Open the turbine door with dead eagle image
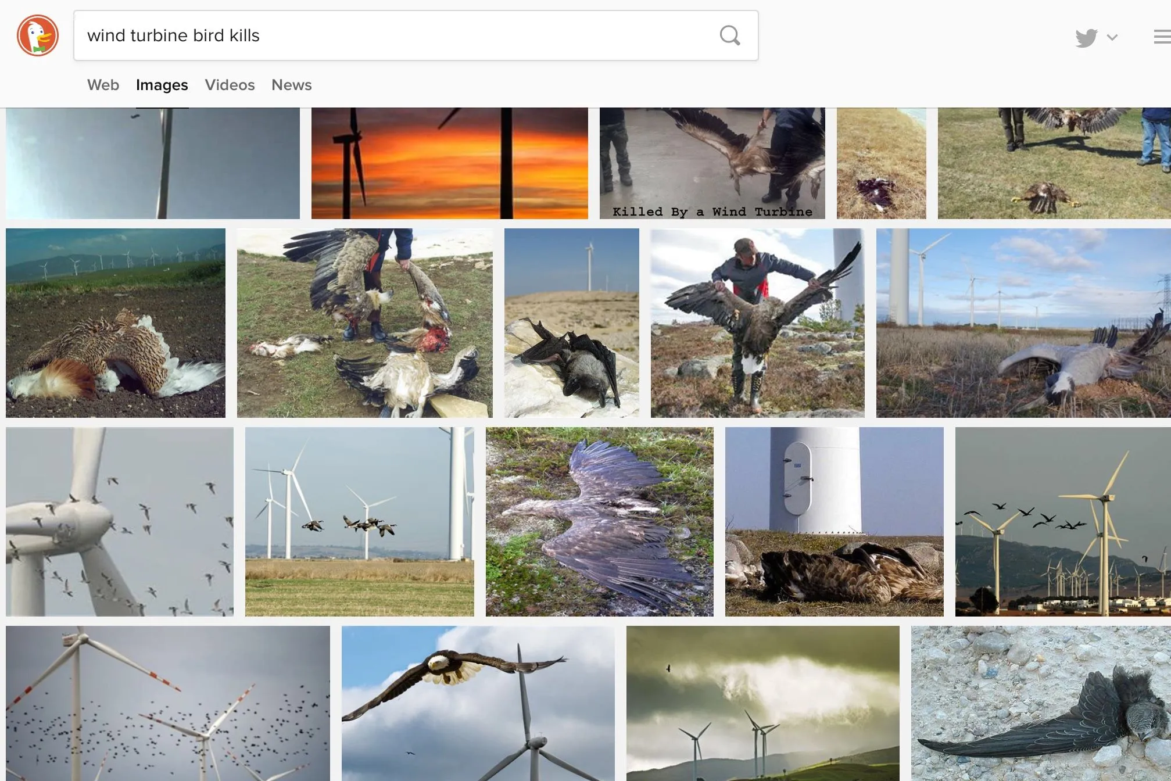The width and height of the screenshot is (1171, 781). [x=834, y=521]
